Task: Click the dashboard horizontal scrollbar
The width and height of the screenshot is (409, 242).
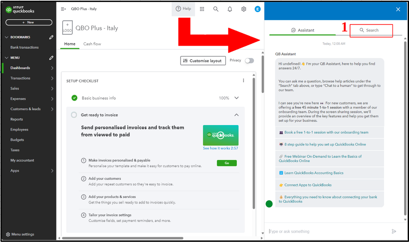Action: click(122, 238)
